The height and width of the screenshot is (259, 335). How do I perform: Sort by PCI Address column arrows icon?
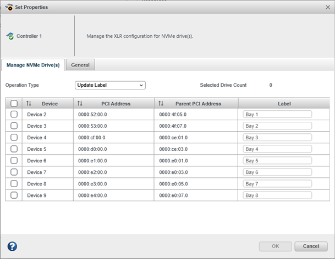click(80, 103)
